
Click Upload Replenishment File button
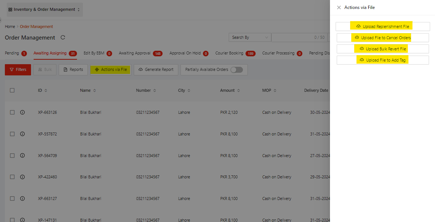(382, 26)
